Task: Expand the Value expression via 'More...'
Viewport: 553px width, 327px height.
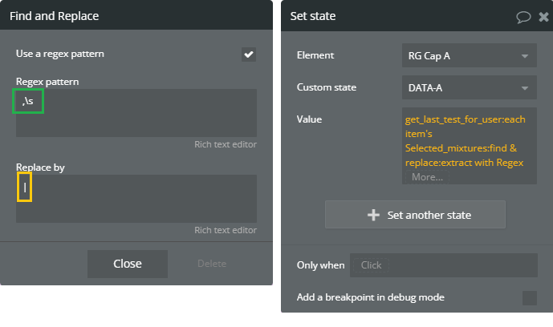Action: click(427, 176)
